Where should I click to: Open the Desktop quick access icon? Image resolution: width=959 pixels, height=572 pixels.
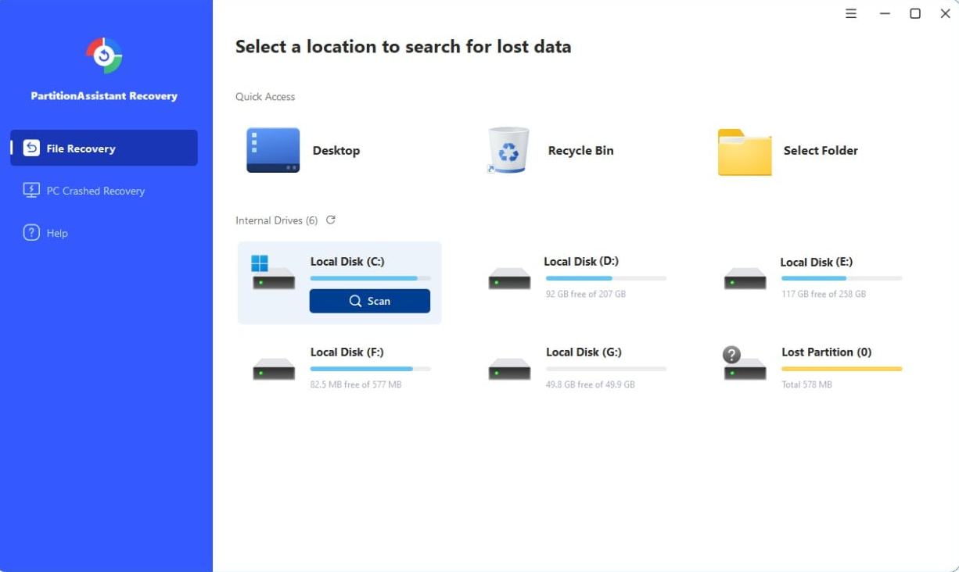pos(272,150)
